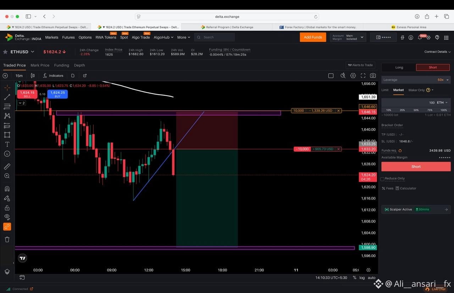Open chart layout square icon
Viewport: 454px width, 293px height.
(331, 75)
